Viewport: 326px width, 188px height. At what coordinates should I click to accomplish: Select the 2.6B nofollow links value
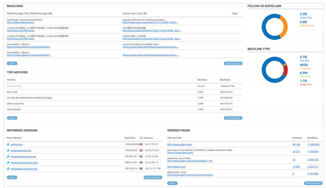pyautogui.click(x=303, y=22)
